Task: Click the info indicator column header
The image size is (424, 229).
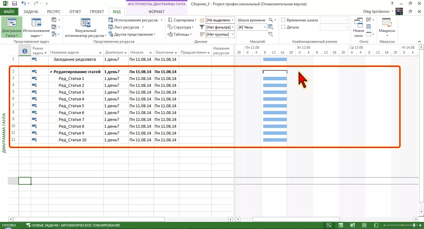Action: pyautogui.click(x=25, y=51)
